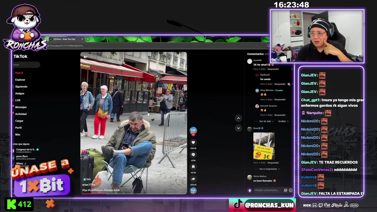Viewport: 377px width, 212px height.
Task: Save video with the bookmark icon
Action: coord(193,167)
